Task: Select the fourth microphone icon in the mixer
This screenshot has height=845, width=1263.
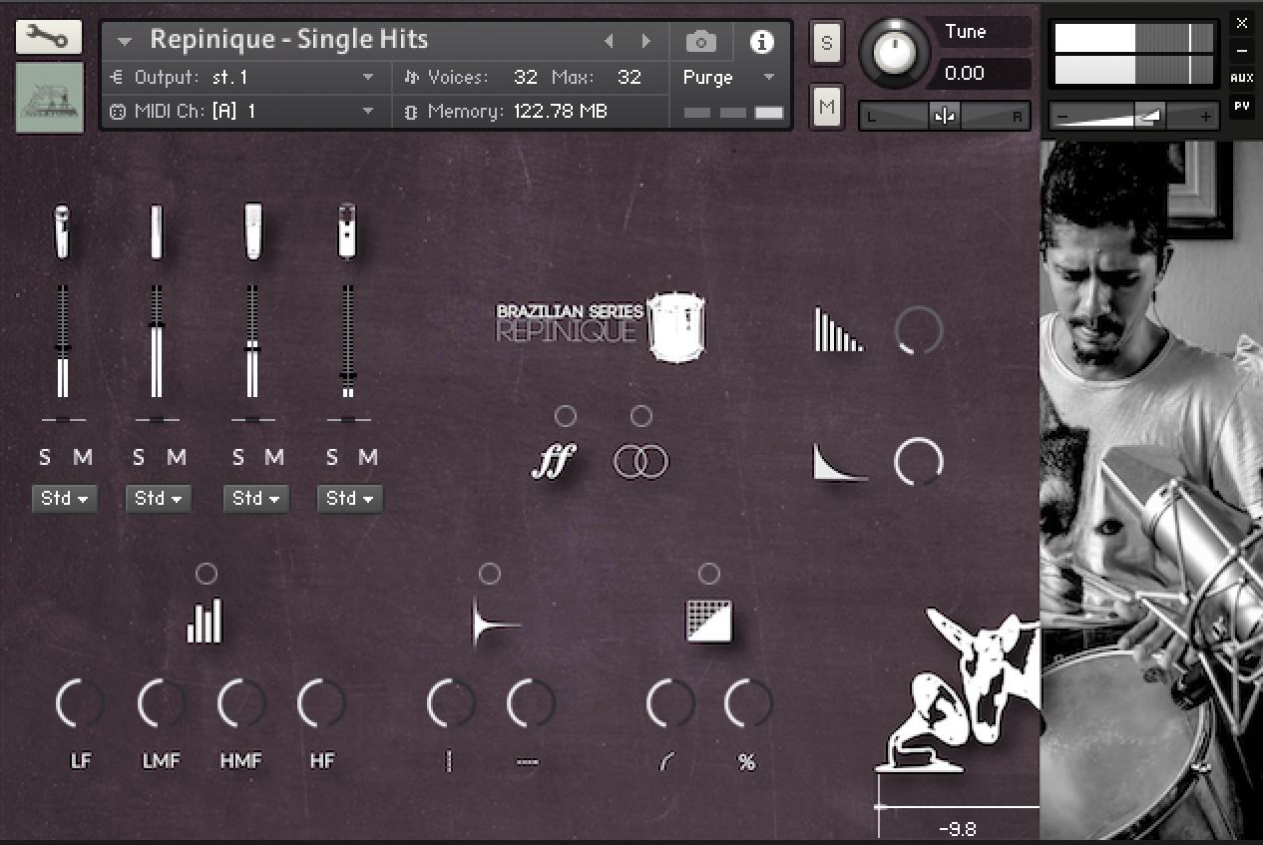Action: (x=347, y=230)
